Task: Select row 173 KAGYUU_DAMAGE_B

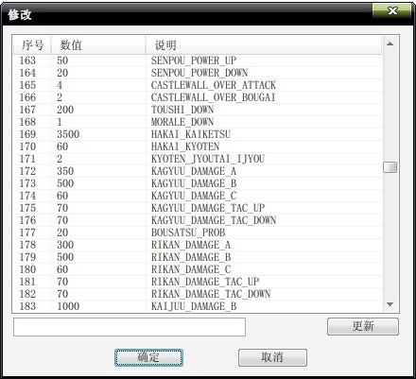Action: [x=198, y=183]
